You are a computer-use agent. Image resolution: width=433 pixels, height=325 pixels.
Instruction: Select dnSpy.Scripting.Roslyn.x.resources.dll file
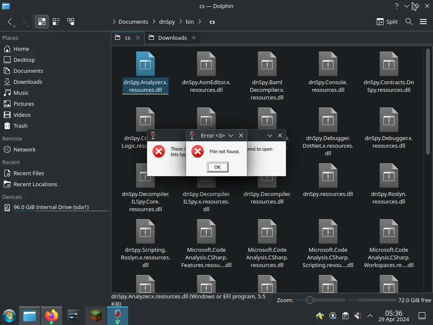pos(145,244)
